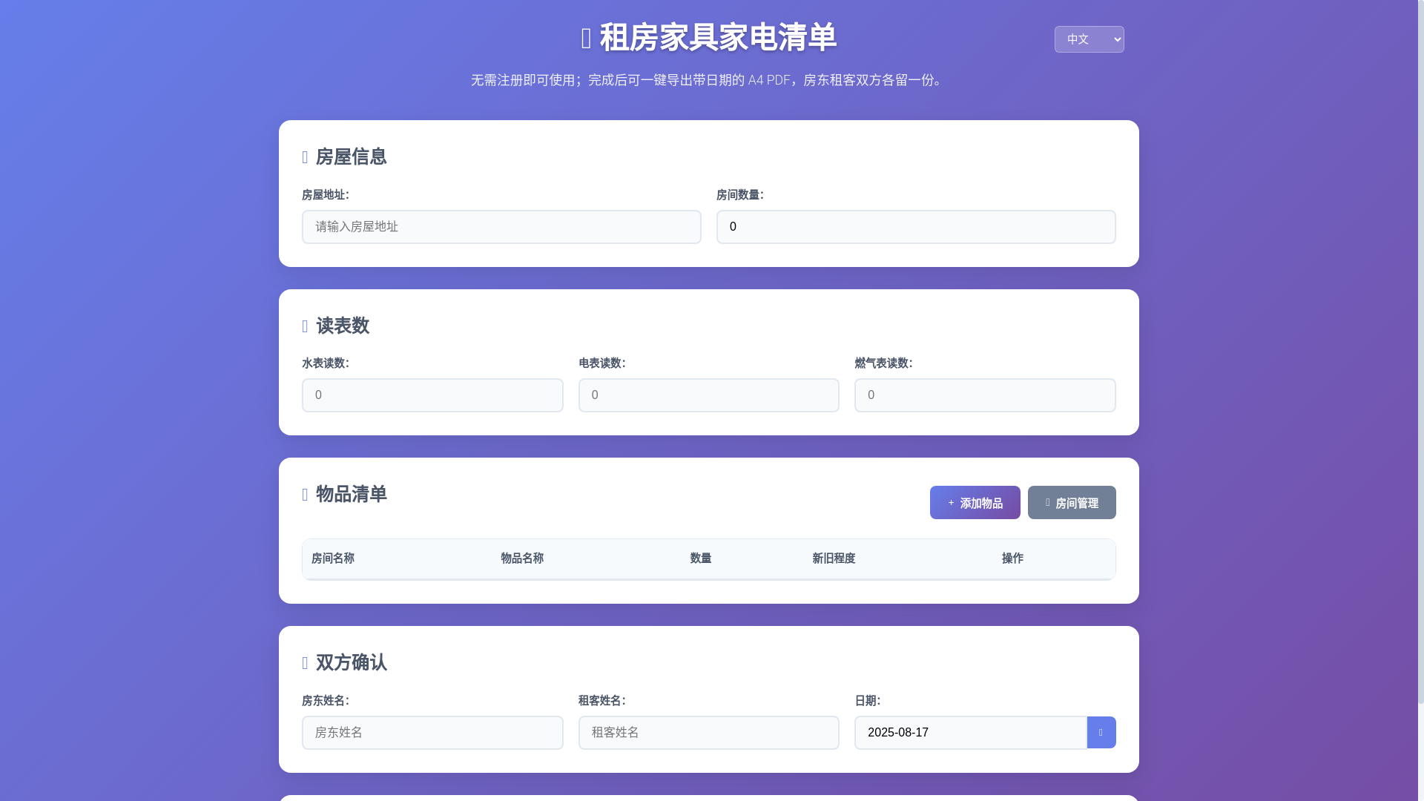The width and height of the screenshot is (1424, 801).
Task: Click the 租客姓名 input field
Action: [709, 733]
